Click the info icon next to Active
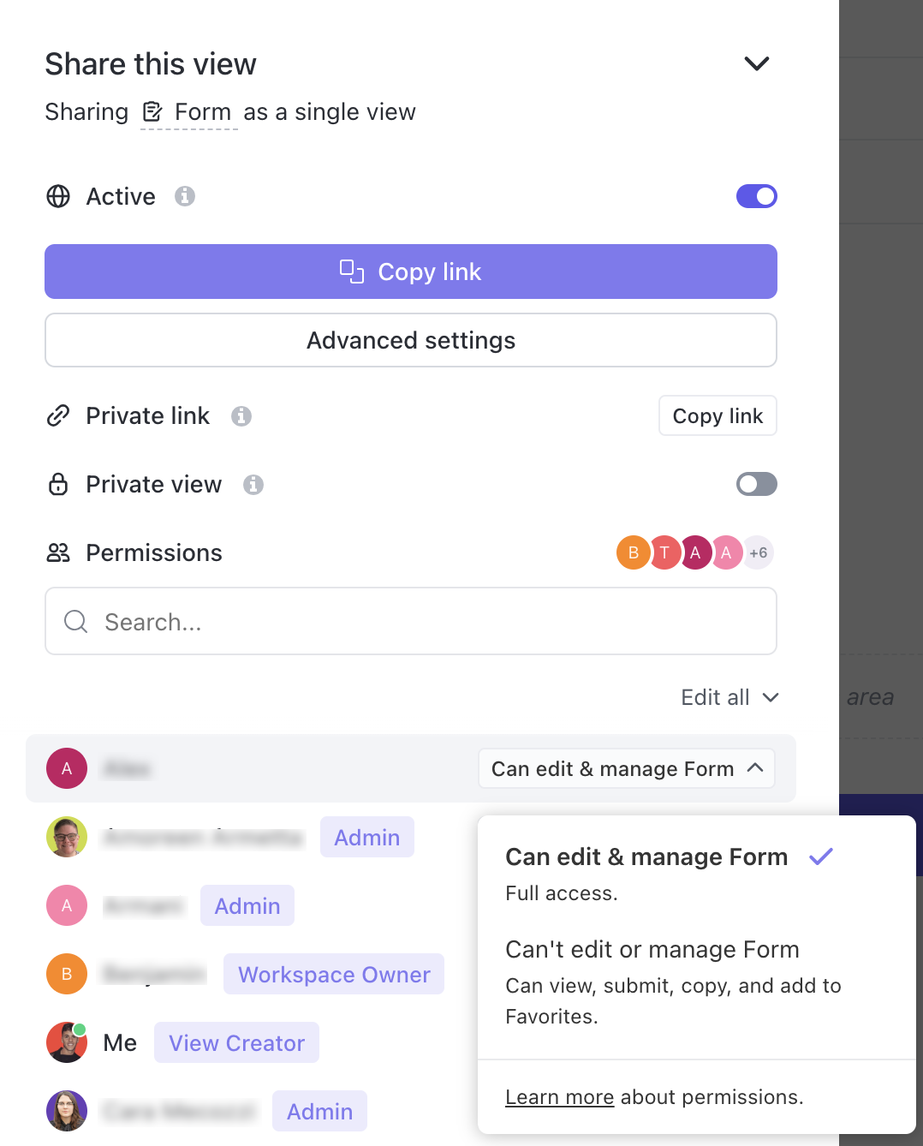The image size is (923, 1146). click(185, 196)
